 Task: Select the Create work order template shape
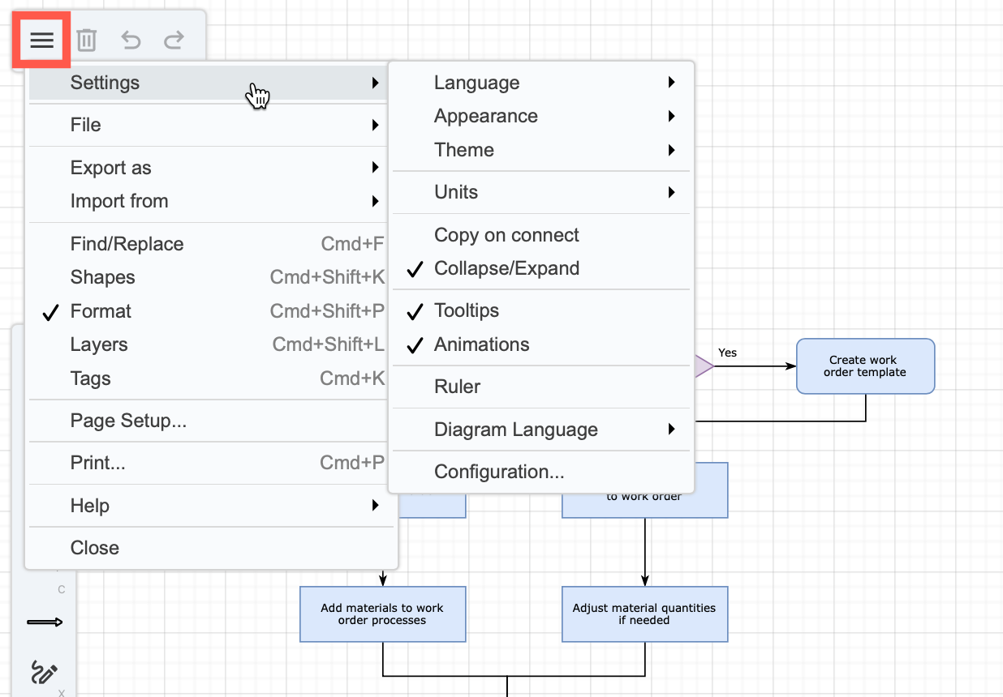865,366
